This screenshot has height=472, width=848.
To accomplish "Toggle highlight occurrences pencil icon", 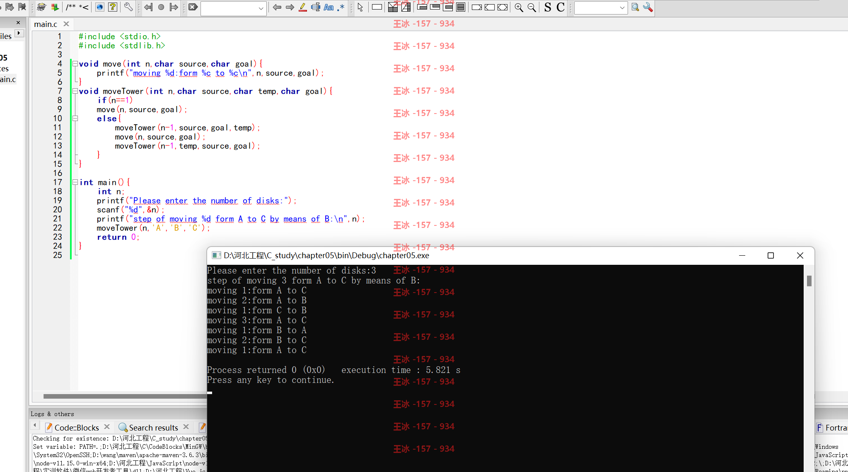I will click(303, 7).
